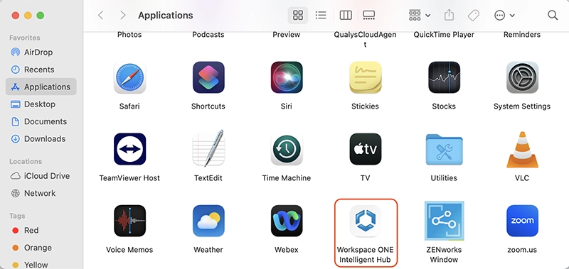569x269 pixels.
Task: Open Documents in the sidebar
Action: click(41, 121)
